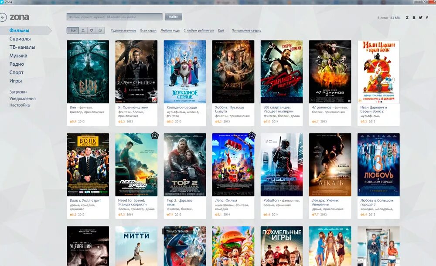Open the Лекарь: Ученик Авиценны poster
Image resolution: width=436 pixels, height=266 pixels.
(x=330, y=165)
